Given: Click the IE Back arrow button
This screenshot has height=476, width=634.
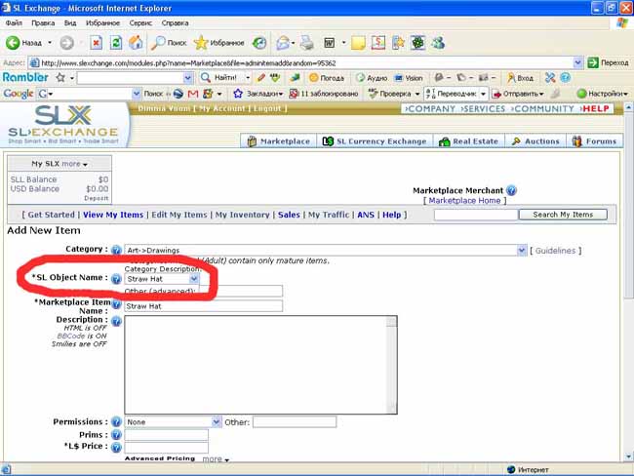Looking at the screenshot, I should [13, 43].
